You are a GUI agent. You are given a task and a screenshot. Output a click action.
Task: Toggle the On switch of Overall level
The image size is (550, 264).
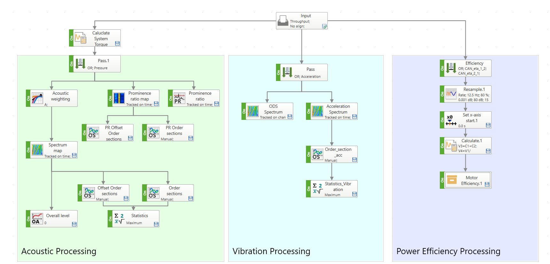point(28,219)
